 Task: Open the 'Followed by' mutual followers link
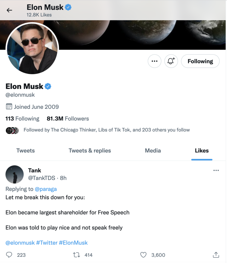pyautogui.click(x=107, y=130)
